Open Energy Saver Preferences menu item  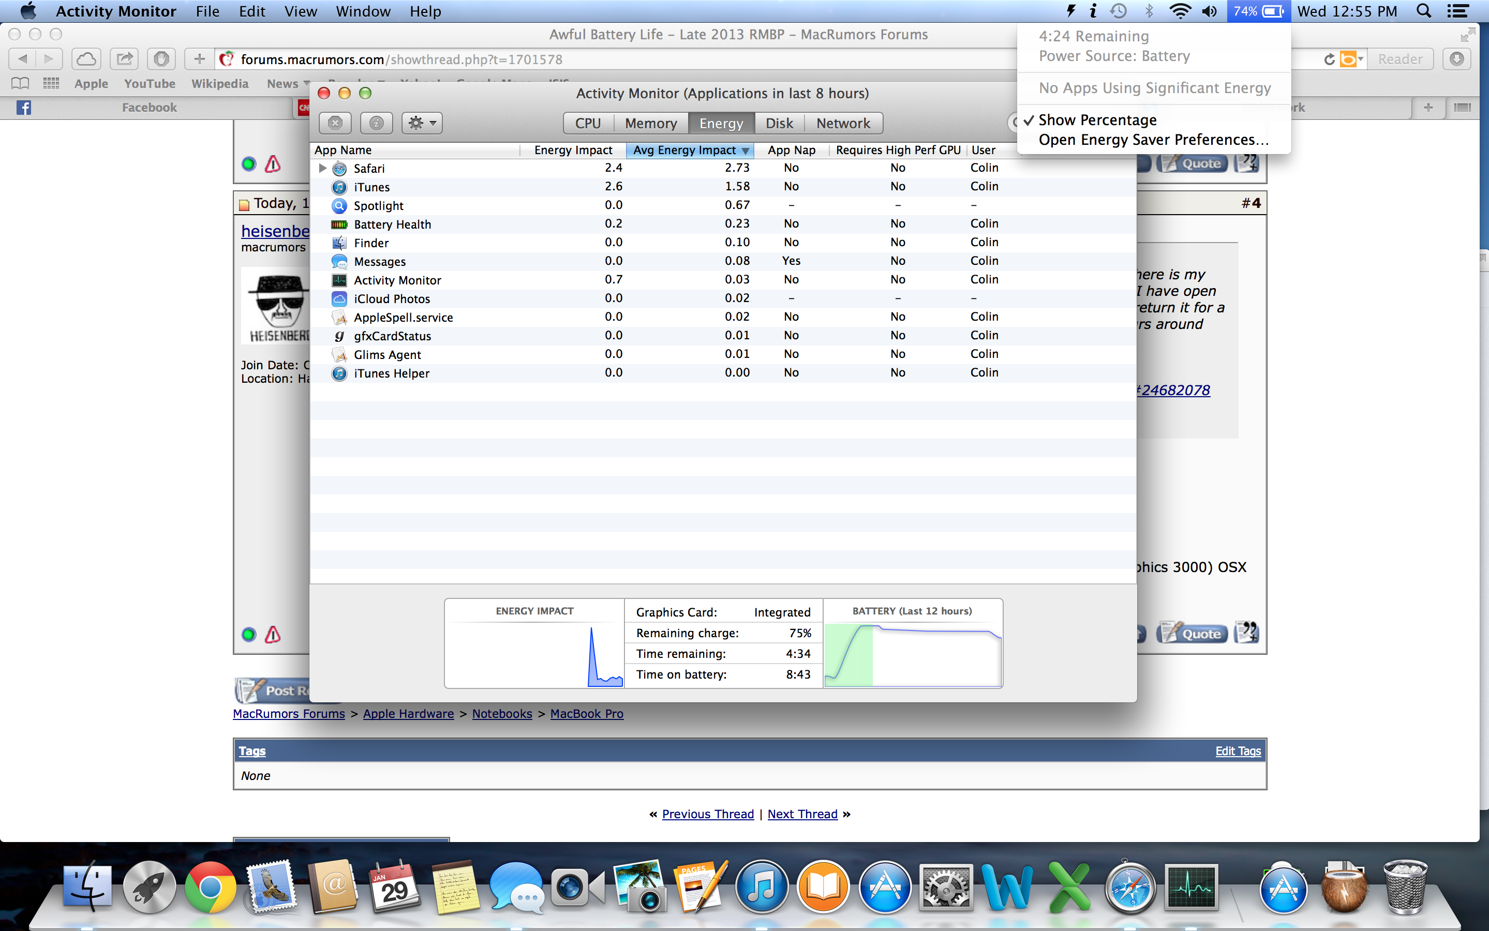[1153, 140]
